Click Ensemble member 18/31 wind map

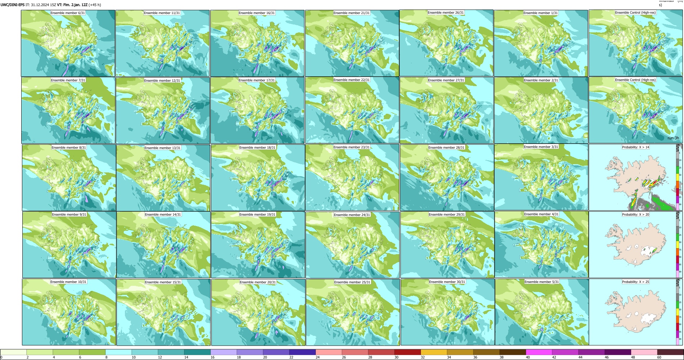pyautogui.click(x=258, y=178)
